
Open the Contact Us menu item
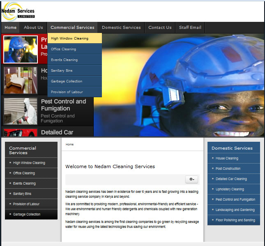160,28
